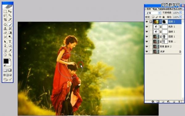Expand the fill 100% arrow
The height and width of the screenshot is (116, 185).
pos(180,17)
